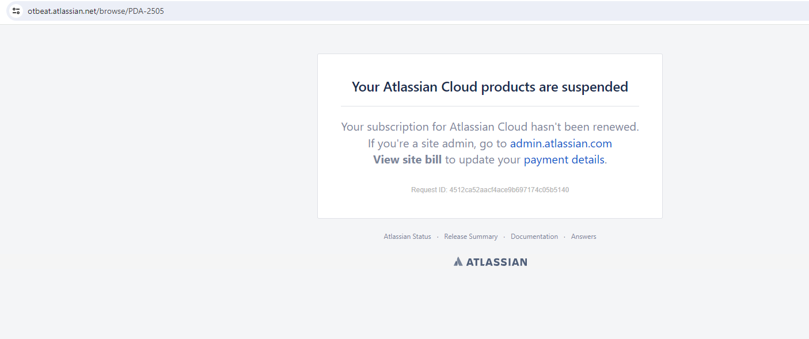The height and width of the screenshot is (339, 809).
Task: Click the bold View site bill text
Action: [x=407, y=159]
